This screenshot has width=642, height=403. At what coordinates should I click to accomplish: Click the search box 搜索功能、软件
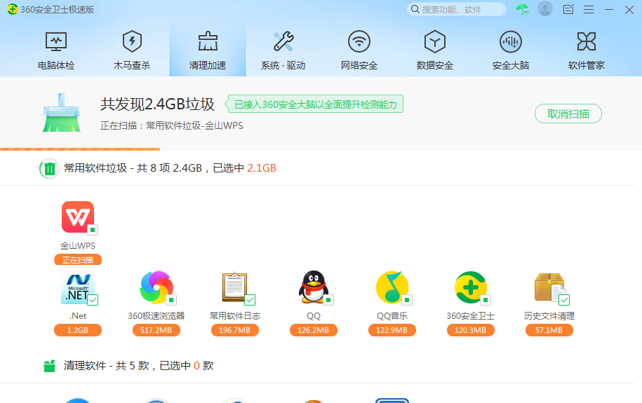[457, 9]
